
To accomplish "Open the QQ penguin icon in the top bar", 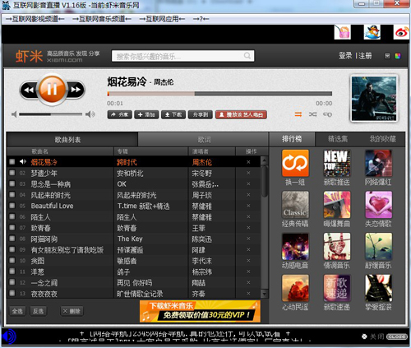I will pos(372,32).
